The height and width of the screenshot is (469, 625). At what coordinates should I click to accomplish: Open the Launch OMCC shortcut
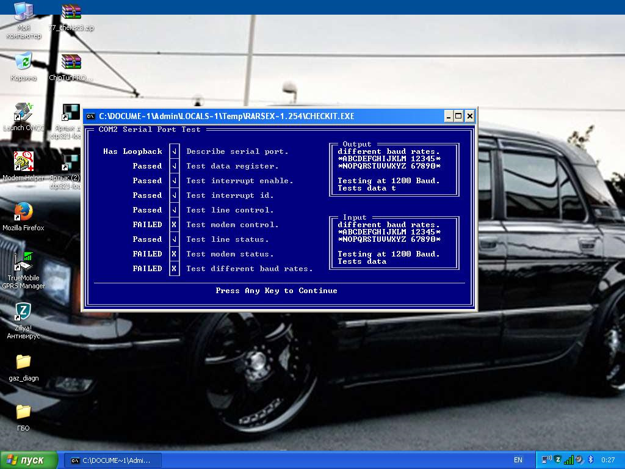click(23, 112)
